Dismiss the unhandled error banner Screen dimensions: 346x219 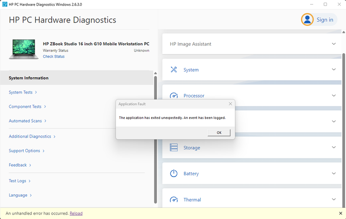[340, 213]
